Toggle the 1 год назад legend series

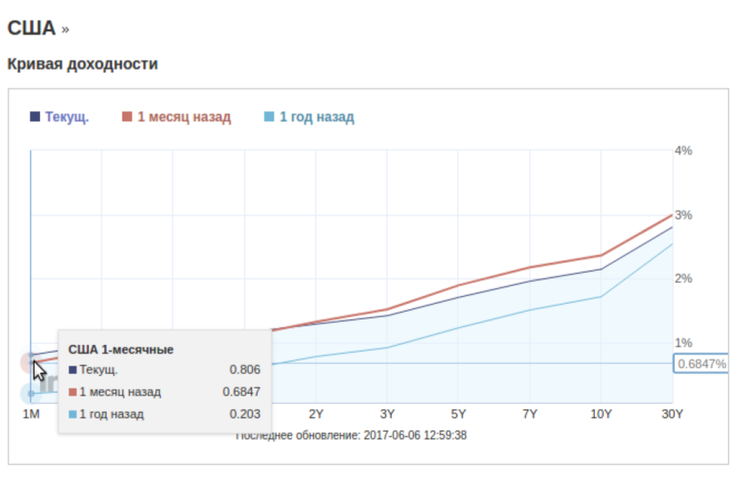pos(316,117)
